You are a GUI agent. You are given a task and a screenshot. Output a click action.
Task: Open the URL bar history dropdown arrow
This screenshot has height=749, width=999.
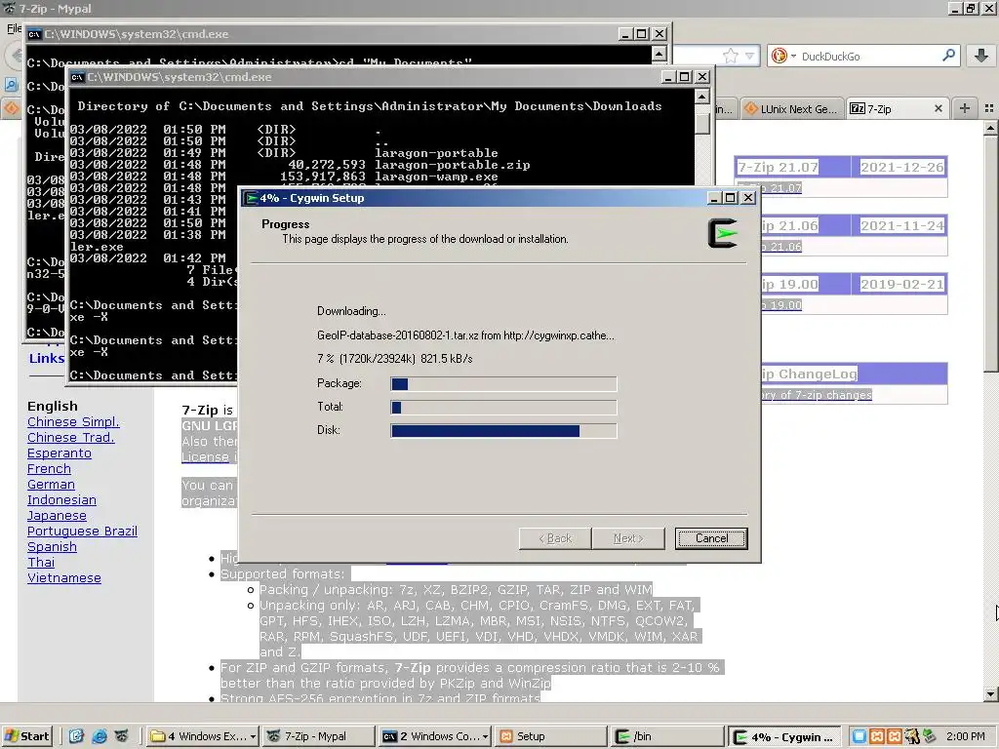pos(750,56)
